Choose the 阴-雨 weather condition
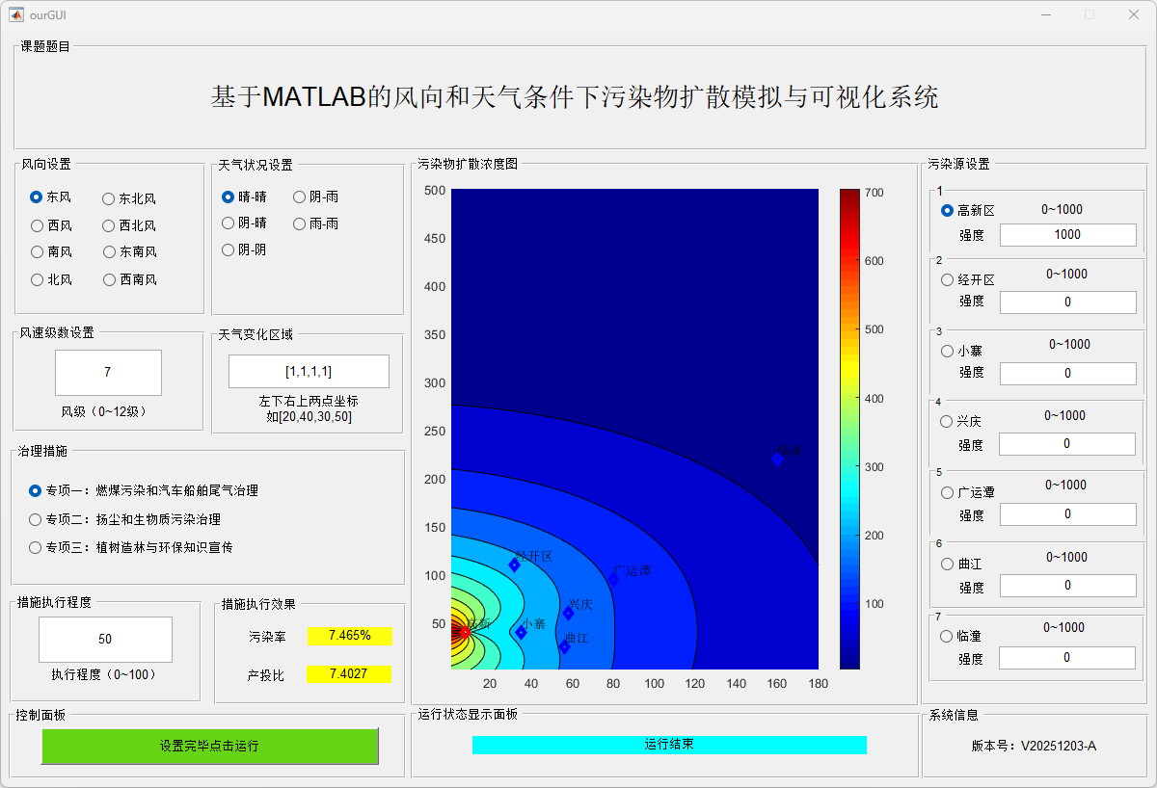 [300, 197]
